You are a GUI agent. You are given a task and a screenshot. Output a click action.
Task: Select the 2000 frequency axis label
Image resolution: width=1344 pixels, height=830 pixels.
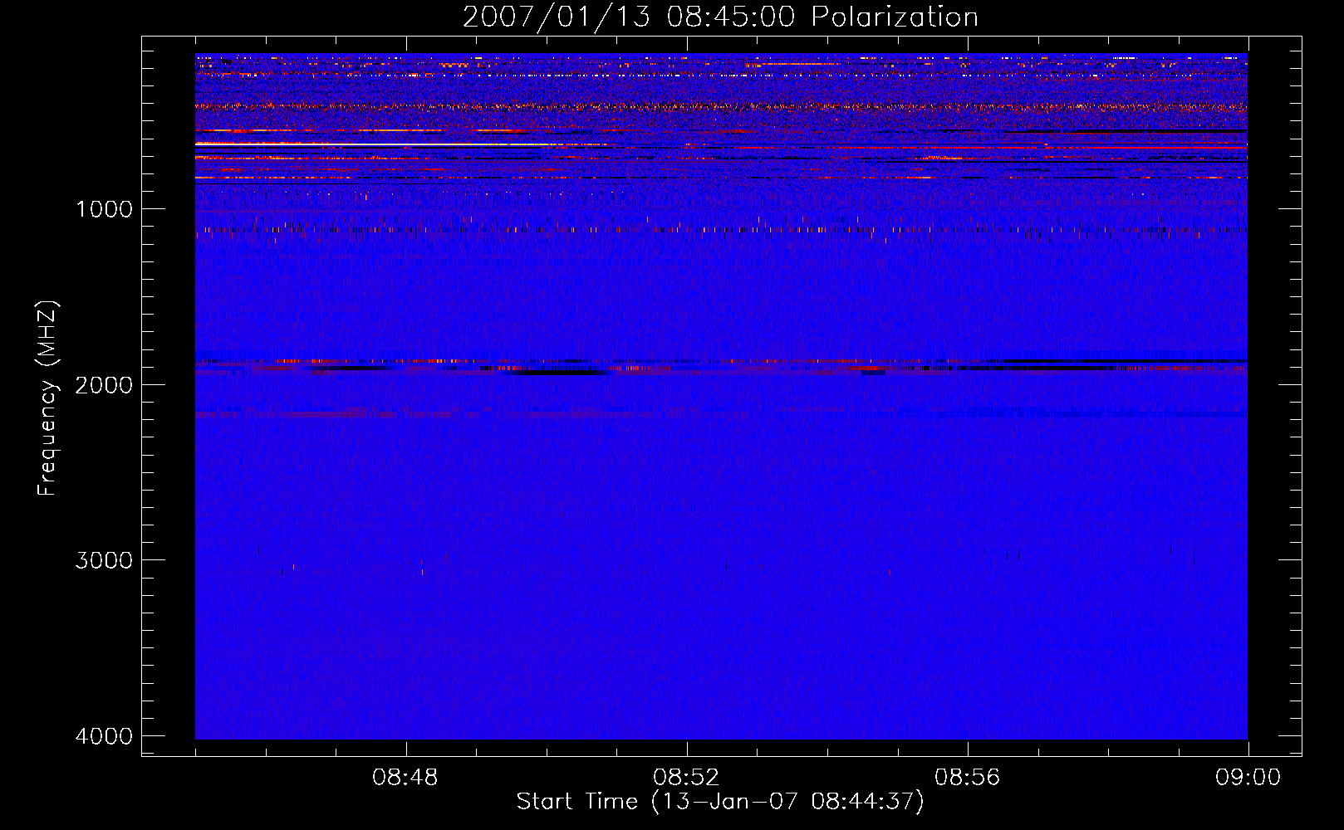104,384
